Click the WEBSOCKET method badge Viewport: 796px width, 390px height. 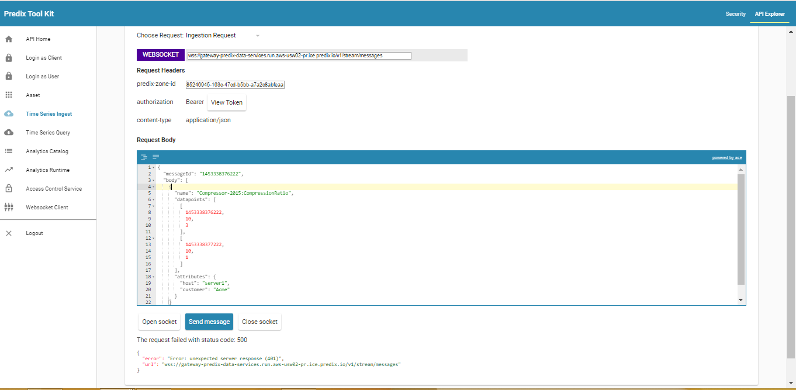click(161, 54)
